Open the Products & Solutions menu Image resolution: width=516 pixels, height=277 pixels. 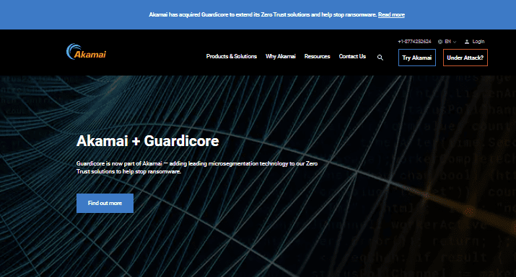[232, 56]
